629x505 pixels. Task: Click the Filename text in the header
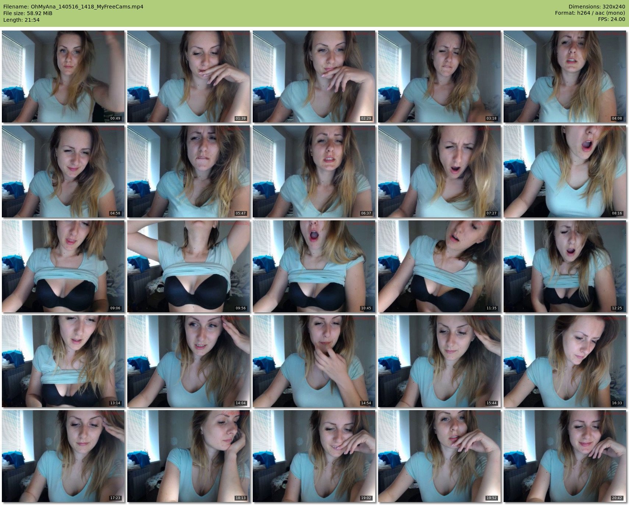pyautogui.click(x=73, y=7)
